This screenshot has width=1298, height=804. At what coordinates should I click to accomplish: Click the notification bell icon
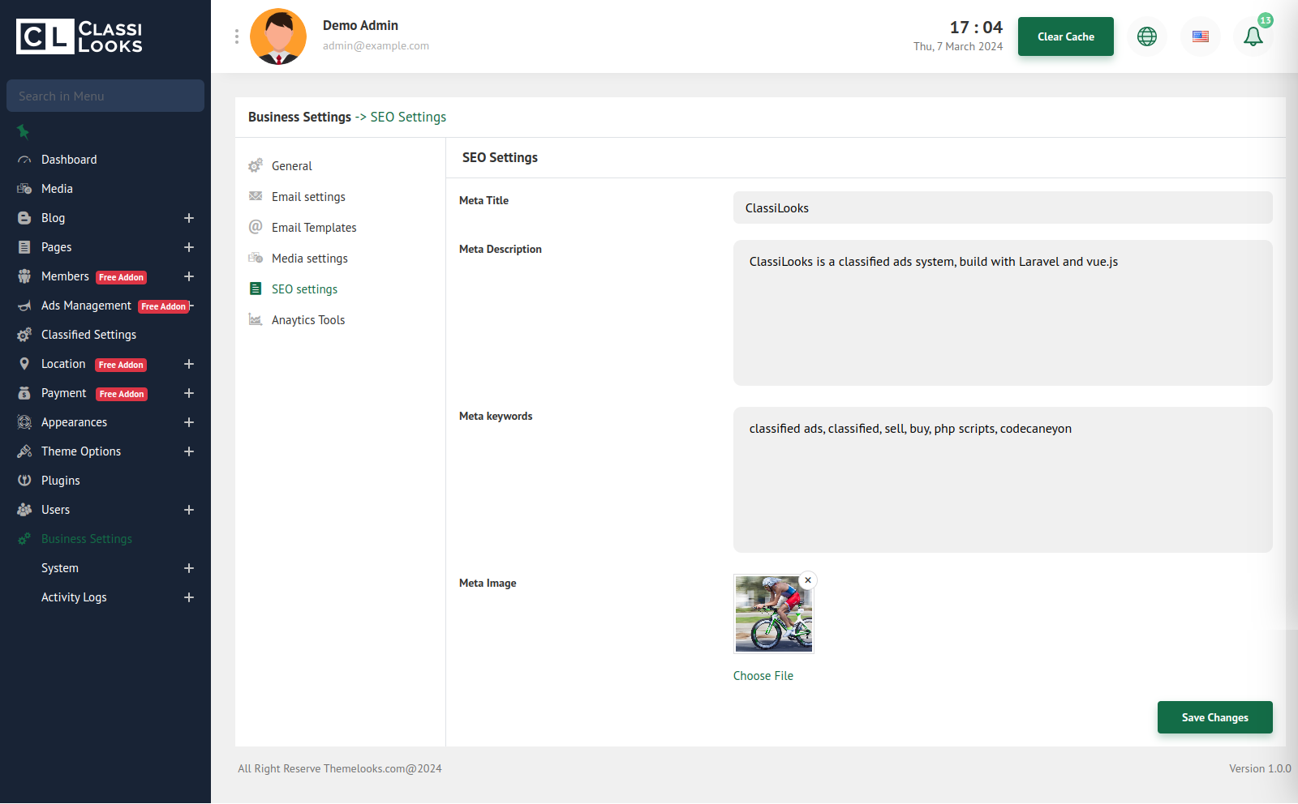coord(1253,36)
